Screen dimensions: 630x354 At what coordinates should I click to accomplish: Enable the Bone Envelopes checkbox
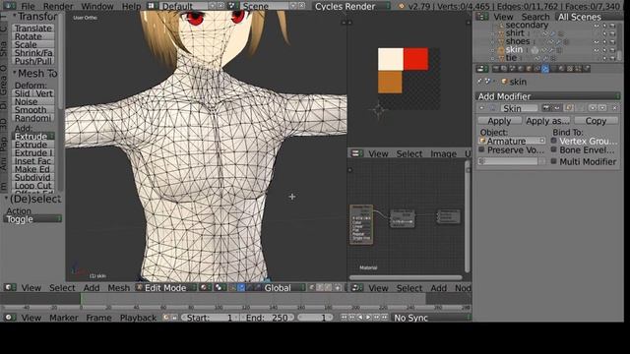pyautogui.click(x=553, y=149)
